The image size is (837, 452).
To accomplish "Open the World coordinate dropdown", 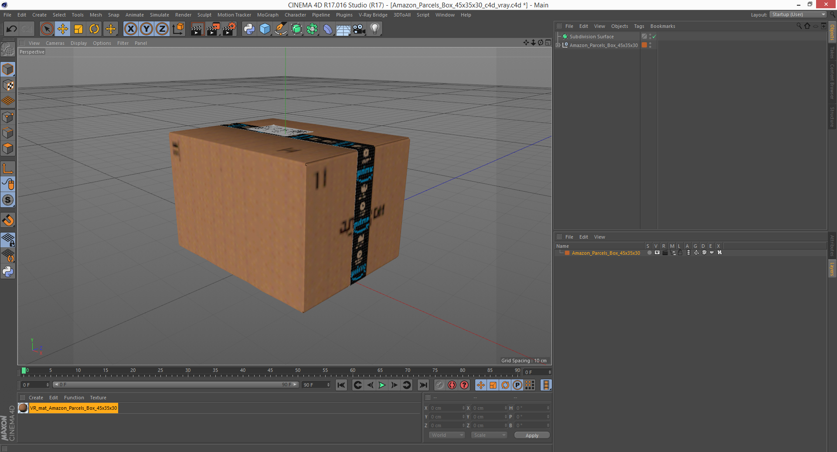I will 447,435.
